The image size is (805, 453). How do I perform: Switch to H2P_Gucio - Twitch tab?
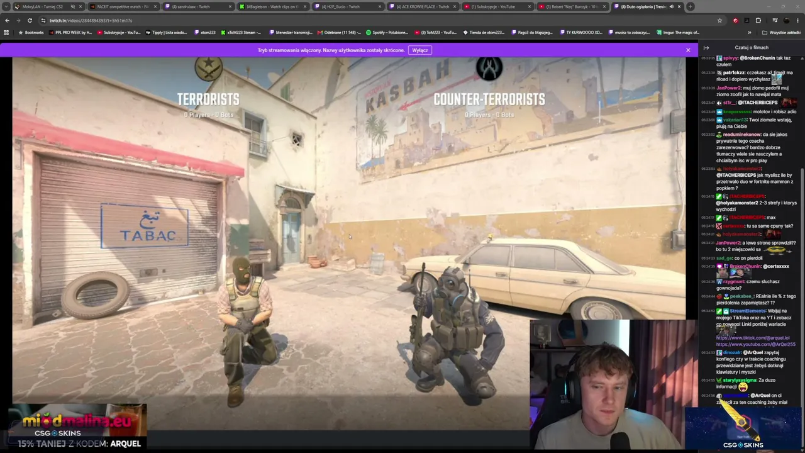(x=347, y=6)
